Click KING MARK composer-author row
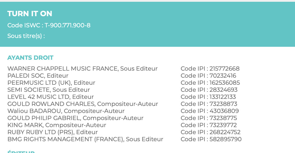 pos(57,125)
